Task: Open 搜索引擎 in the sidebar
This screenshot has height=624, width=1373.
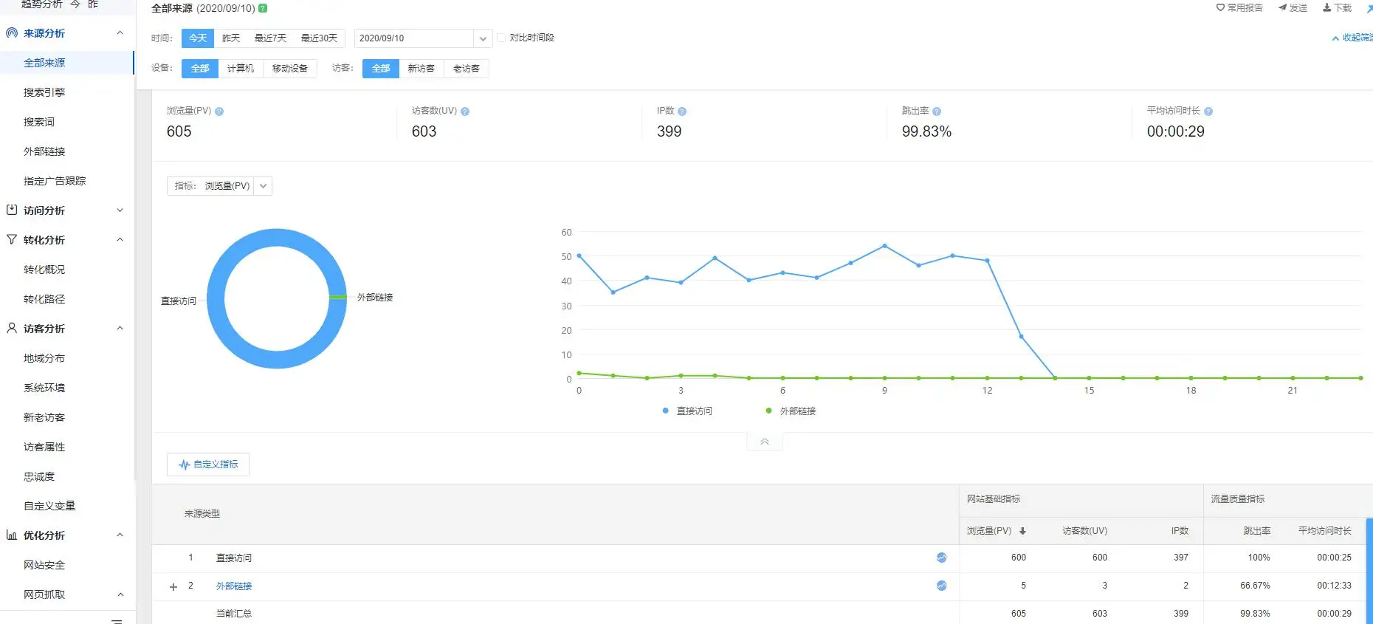Action: (44, 92)
